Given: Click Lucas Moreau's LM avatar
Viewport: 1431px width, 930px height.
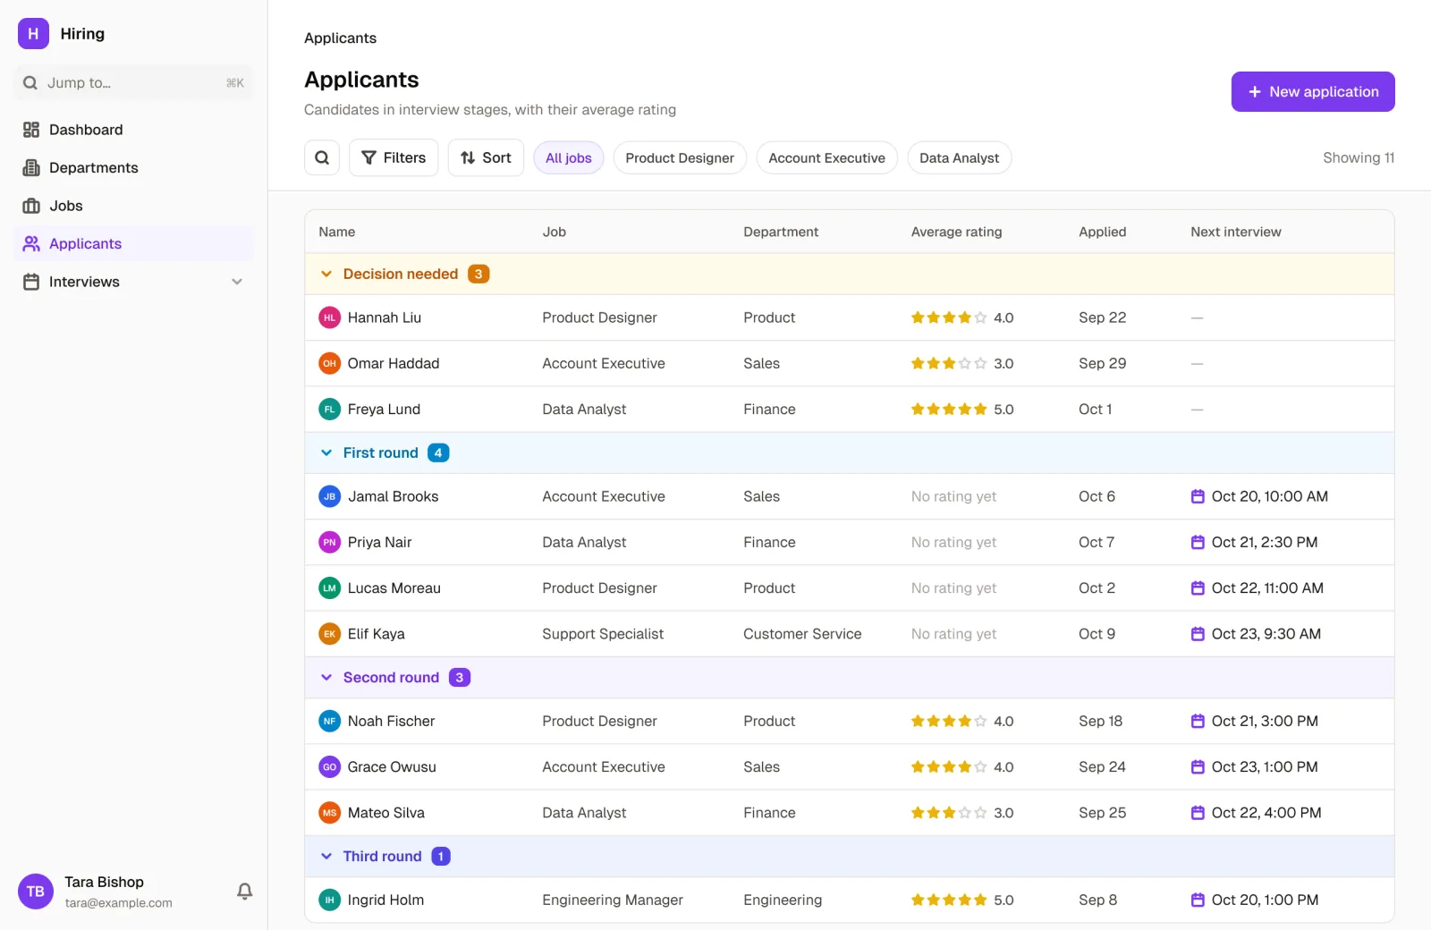Looking at the screenshot, I should [x=330, y=588].
